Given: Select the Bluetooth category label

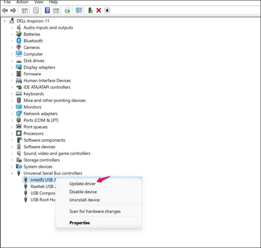Looking at the screenshot, I should [x=33, y=41].
